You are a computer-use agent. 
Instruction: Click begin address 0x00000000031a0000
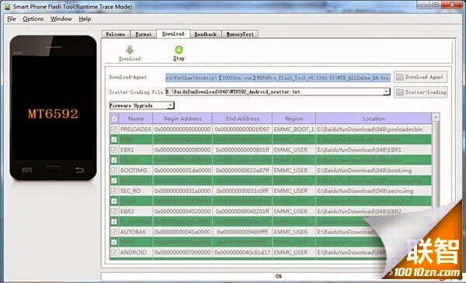[x=183, y=191]
